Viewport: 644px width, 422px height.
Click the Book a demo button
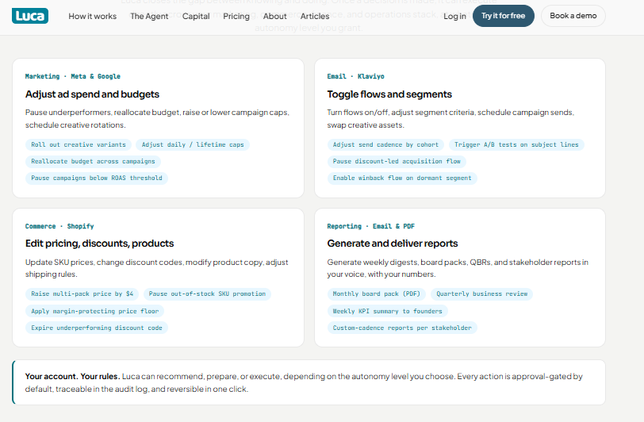(x=573, y=16)
